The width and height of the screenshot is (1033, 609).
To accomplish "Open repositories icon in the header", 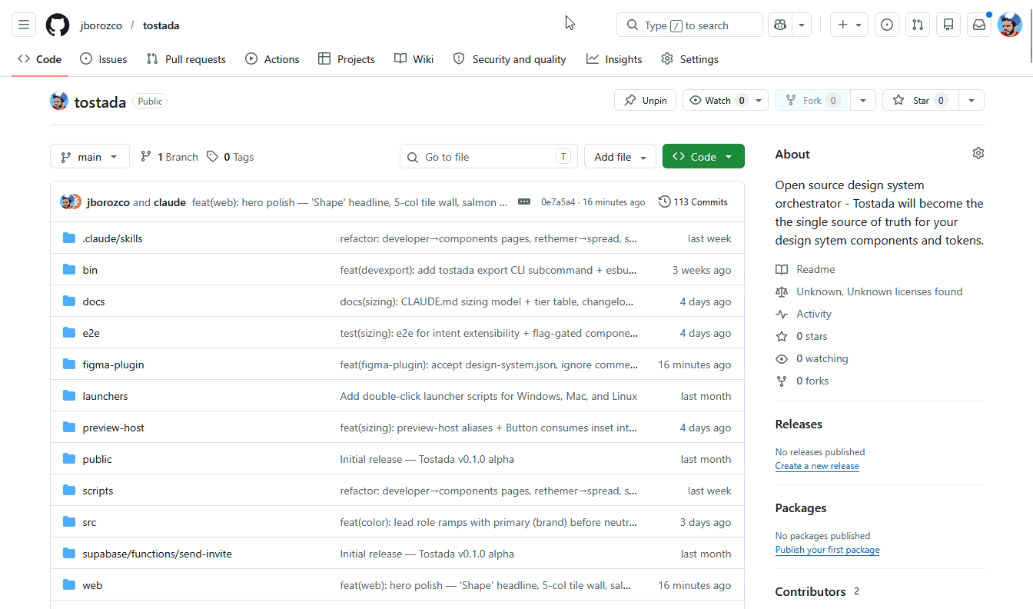I will tap(948, 25).
